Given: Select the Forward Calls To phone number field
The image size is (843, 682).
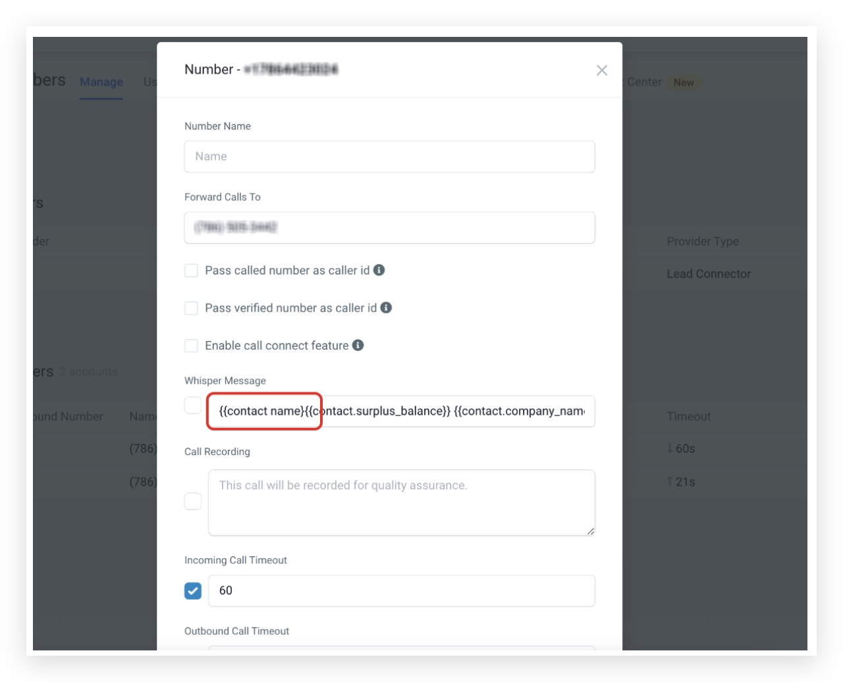Looking at the screenshot, I should [390, 227].
